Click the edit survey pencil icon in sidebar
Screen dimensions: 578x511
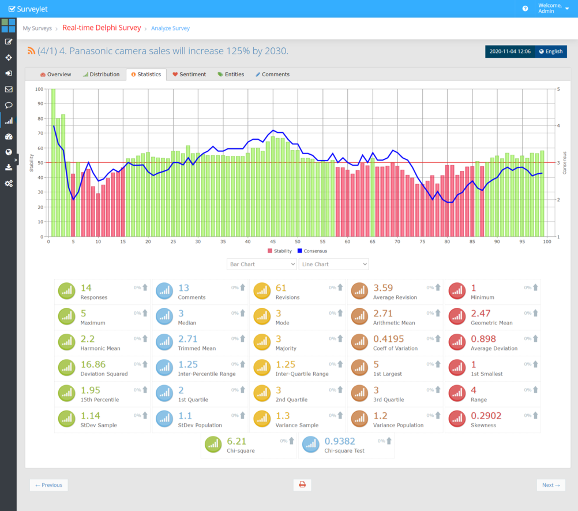[x=9, y=42]
